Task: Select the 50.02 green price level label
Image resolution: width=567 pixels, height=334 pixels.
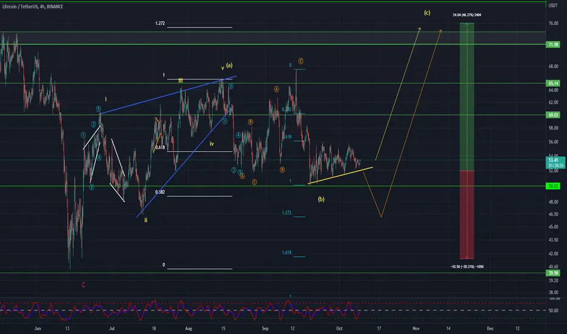Action: (553, 186)
